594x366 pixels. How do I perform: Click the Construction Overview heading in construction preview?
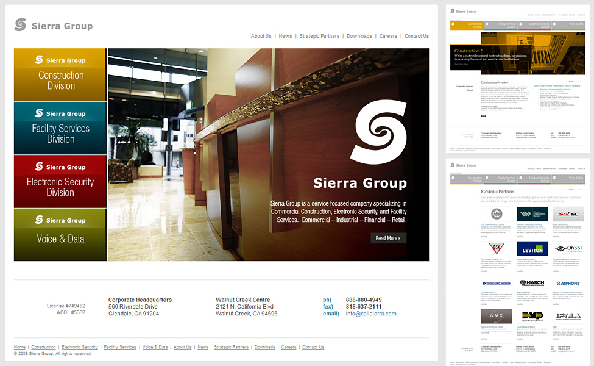[494, 82]
